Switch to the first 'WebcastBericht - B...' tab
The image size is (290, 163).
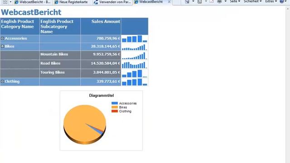coord(33,2)
